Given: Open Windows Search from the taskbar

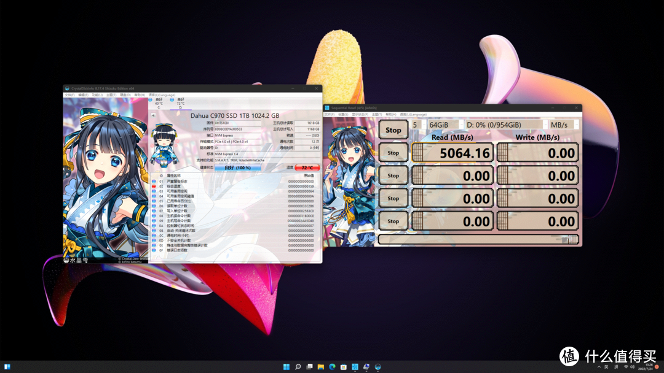Looking at the screenshot, I should tap(298, 367).
